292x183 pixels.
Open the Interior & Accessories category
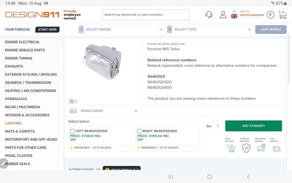coord(27,115)
